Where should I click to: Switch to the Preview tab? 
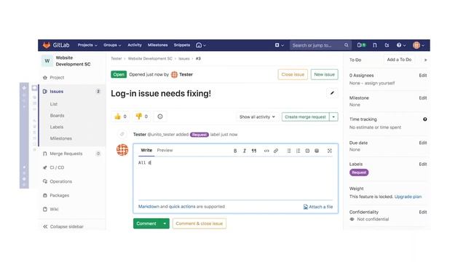[x=165, y=151]
